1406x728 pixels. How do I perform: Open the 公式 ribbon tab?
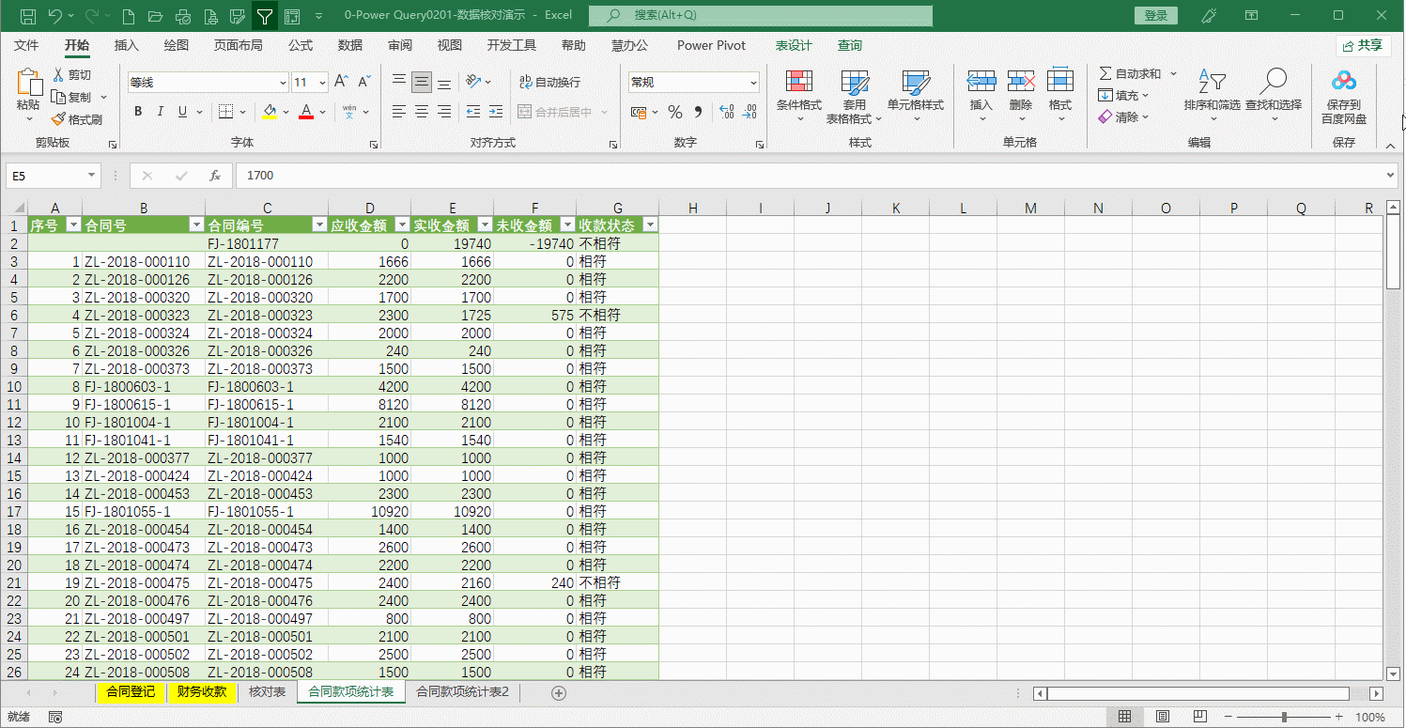tap(301, 45)
